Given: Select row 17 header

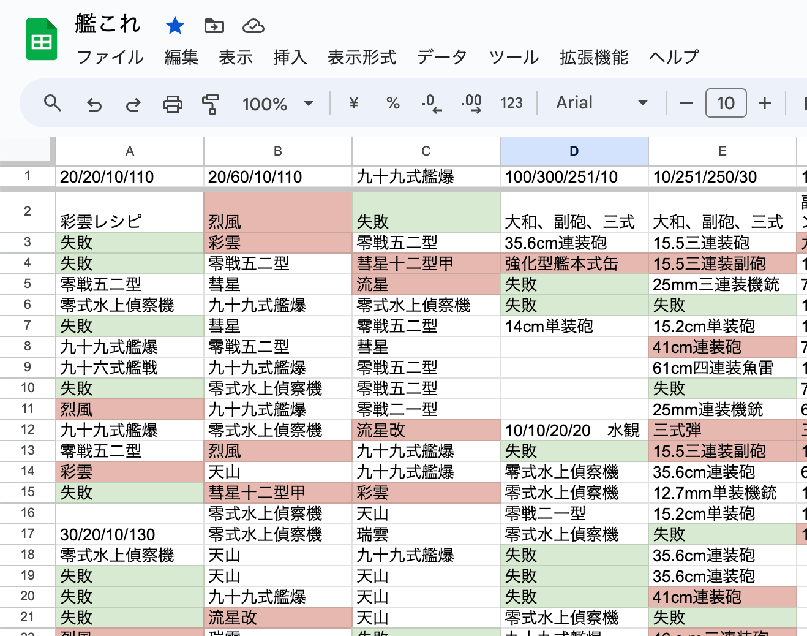Looking at the screenshot, I should 28,534.
